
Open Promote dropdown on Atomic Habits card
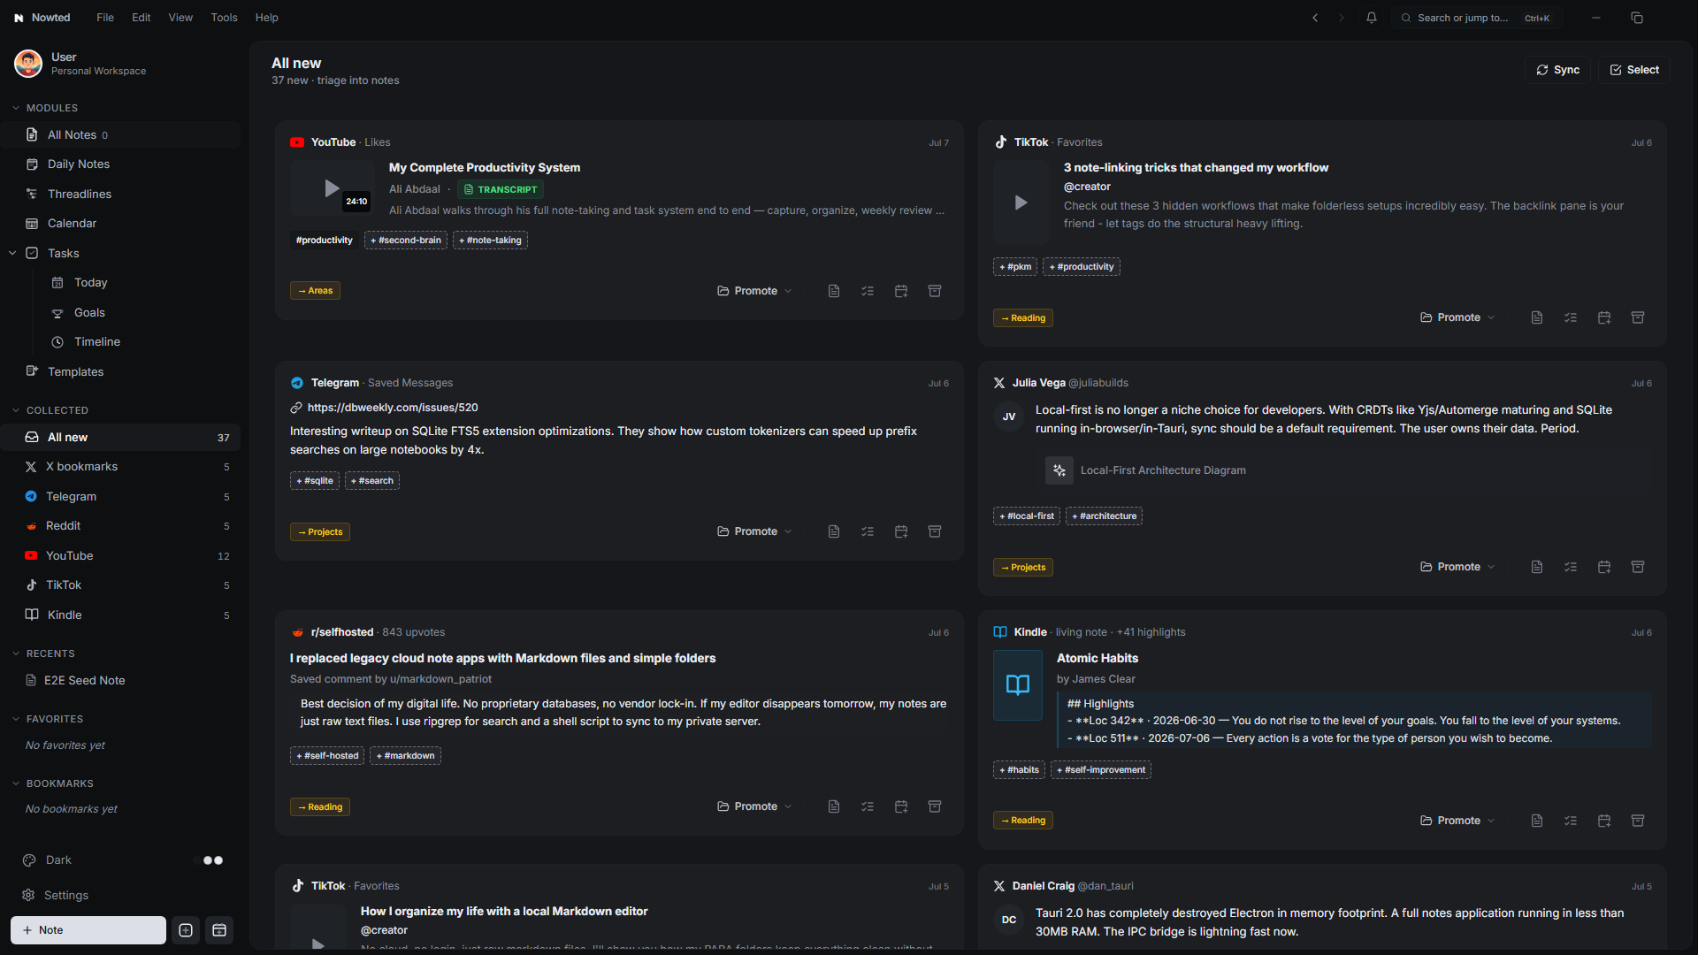1457,821
